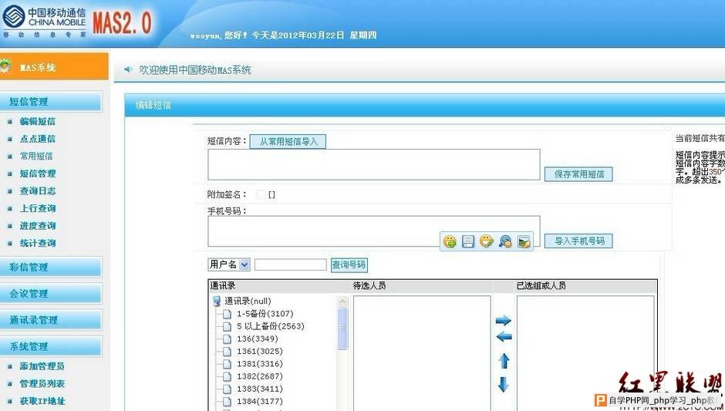
Task: Click the picture folder icon in floating toolbar
Action: click(524, 241)
